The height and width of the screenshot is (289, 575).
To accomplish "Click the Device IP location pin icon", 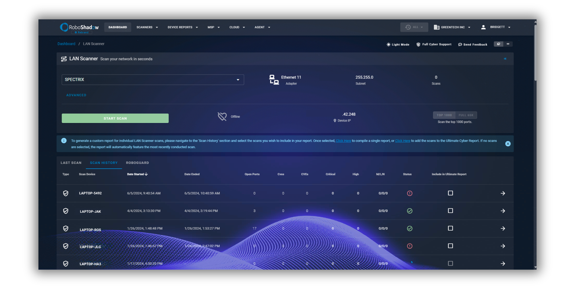I will (x=335, y=120).
